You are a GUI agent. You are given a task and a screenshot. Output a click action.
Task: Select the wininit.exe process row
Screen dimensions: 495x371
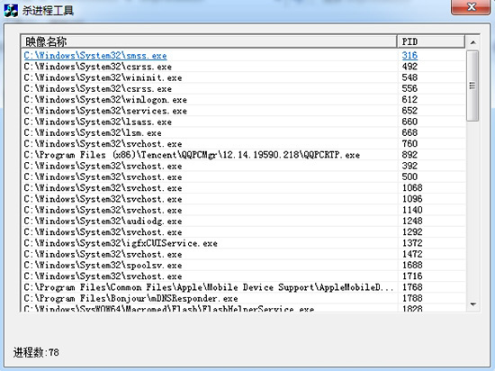pyautogui.click(x=243, y=77)
